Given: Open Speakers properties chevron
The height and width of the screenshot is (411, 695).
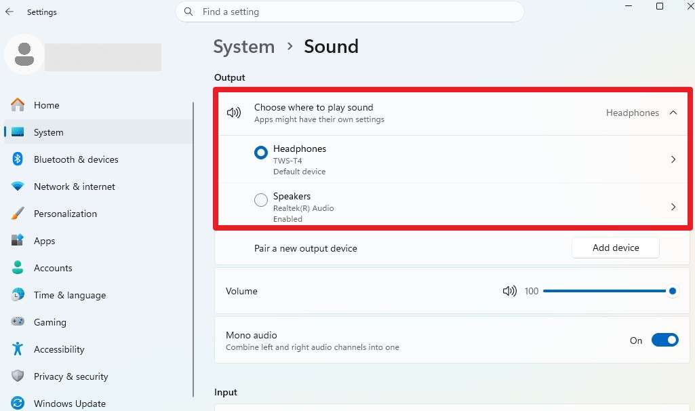Looking at the screenshot, I should click(x=673, y=207).
